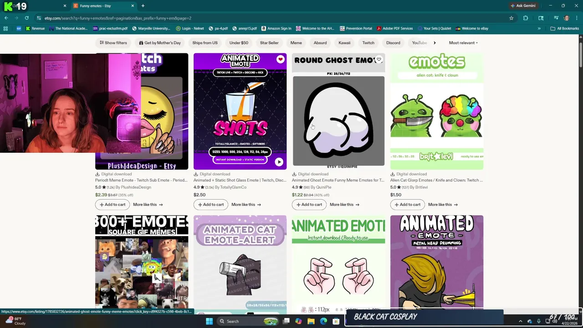Apply the Kawaii filter chip
The height and width of the screenshot is (328, 583).
click(x=344, y=43)
